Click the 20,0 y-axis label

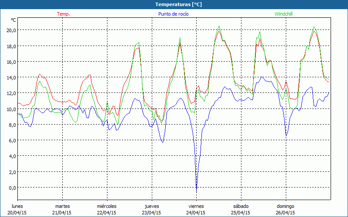[11, 30]
